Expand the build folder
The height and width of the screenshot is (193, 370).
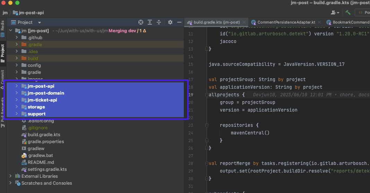[x=17, y=58]
